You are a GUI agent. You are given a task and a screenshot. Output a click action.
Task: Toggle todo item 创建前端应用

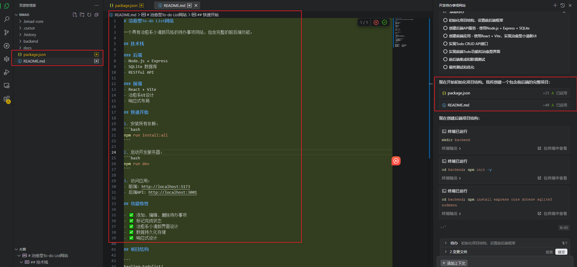[445, 36]
